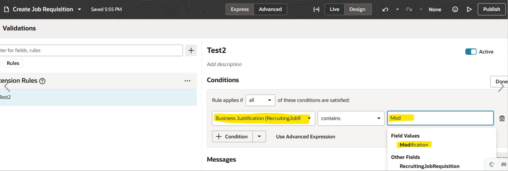Screen dimensions: 508x171
Task: Click the Extension Rules help icon
Action: click(x=42, y=81)
